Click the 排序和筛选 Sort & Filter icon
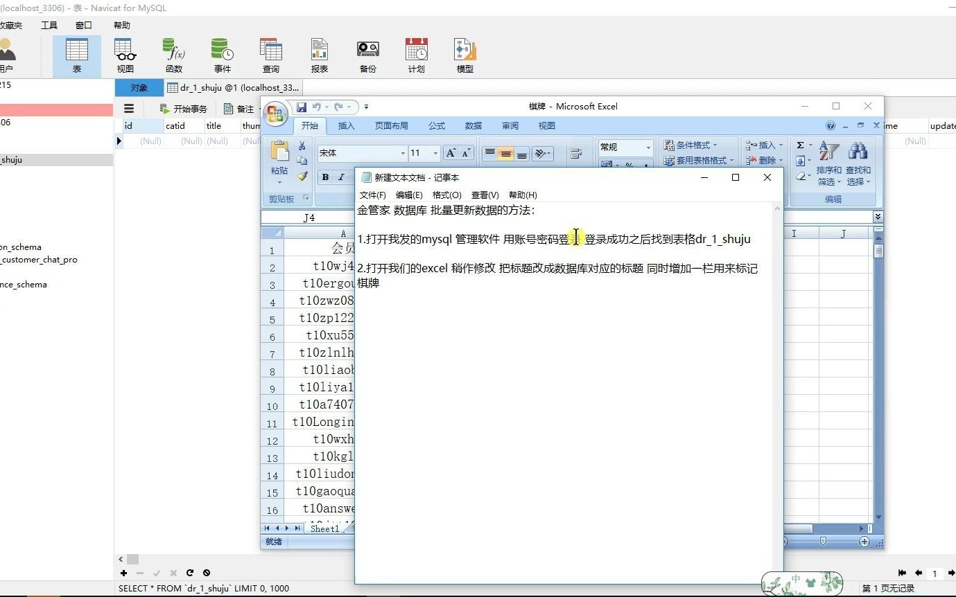Screen dimensions: 956x597 (828, 164)
